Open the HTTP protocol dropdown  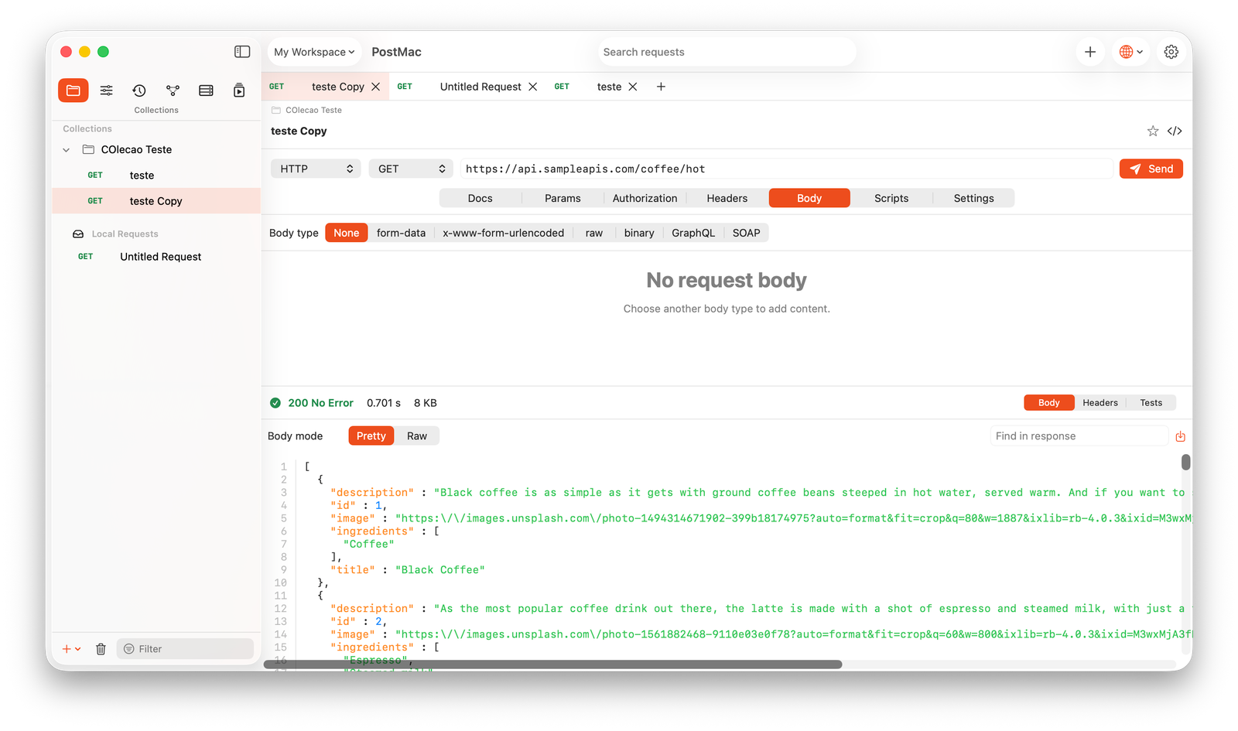coord(316,169)
